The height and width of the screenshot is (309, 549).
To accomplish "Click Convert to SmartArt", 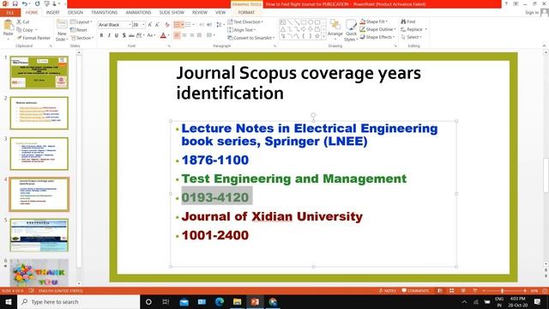I will 251,38.
